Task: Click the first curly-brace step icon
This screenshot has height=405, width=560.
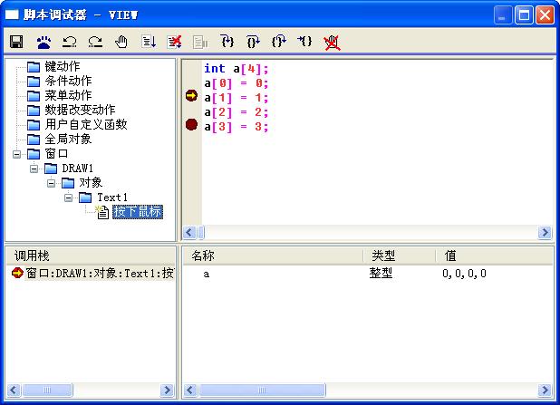Action: click(x=227, y=42)
